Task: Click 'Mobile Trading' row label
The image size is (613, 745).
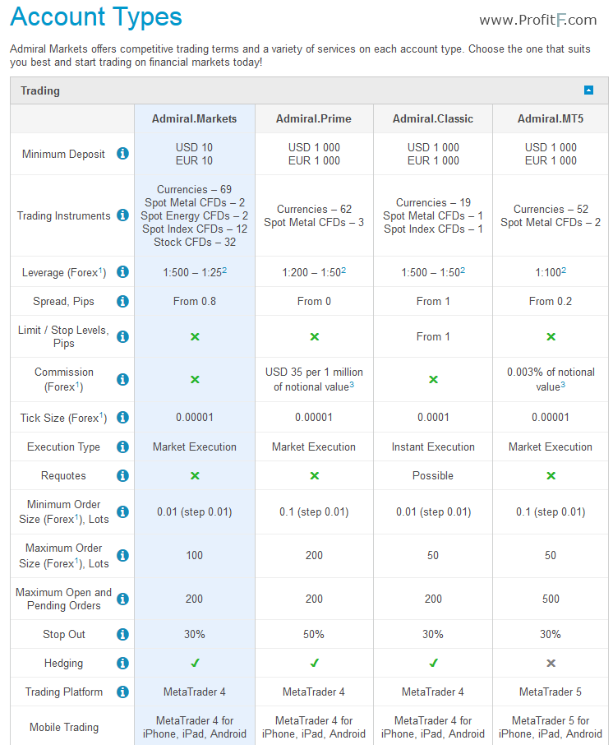Action: pos(64,728)
